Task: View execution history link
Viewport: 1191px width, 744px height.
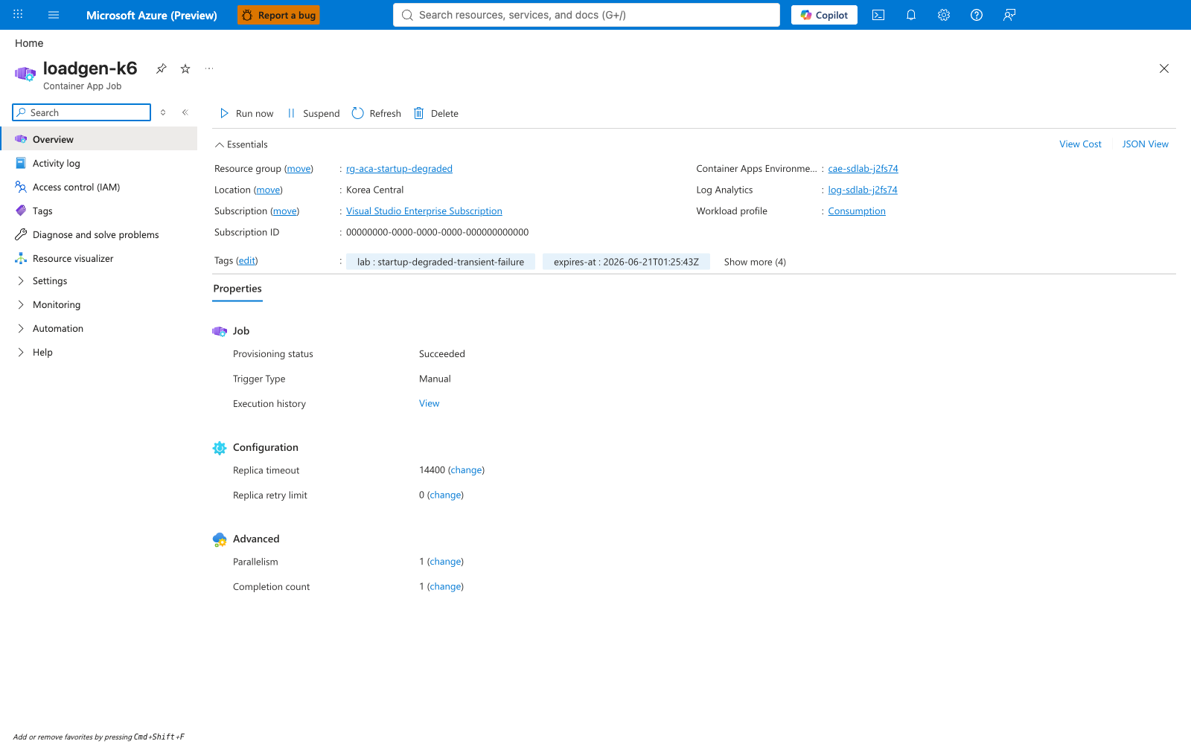Action: pos(430,403)
